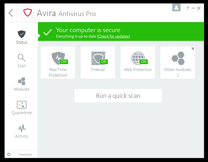Image resolution: width=208 pixels, height=162 pixels.
Task: Open the Quarantine section
Action: point(21,108)
